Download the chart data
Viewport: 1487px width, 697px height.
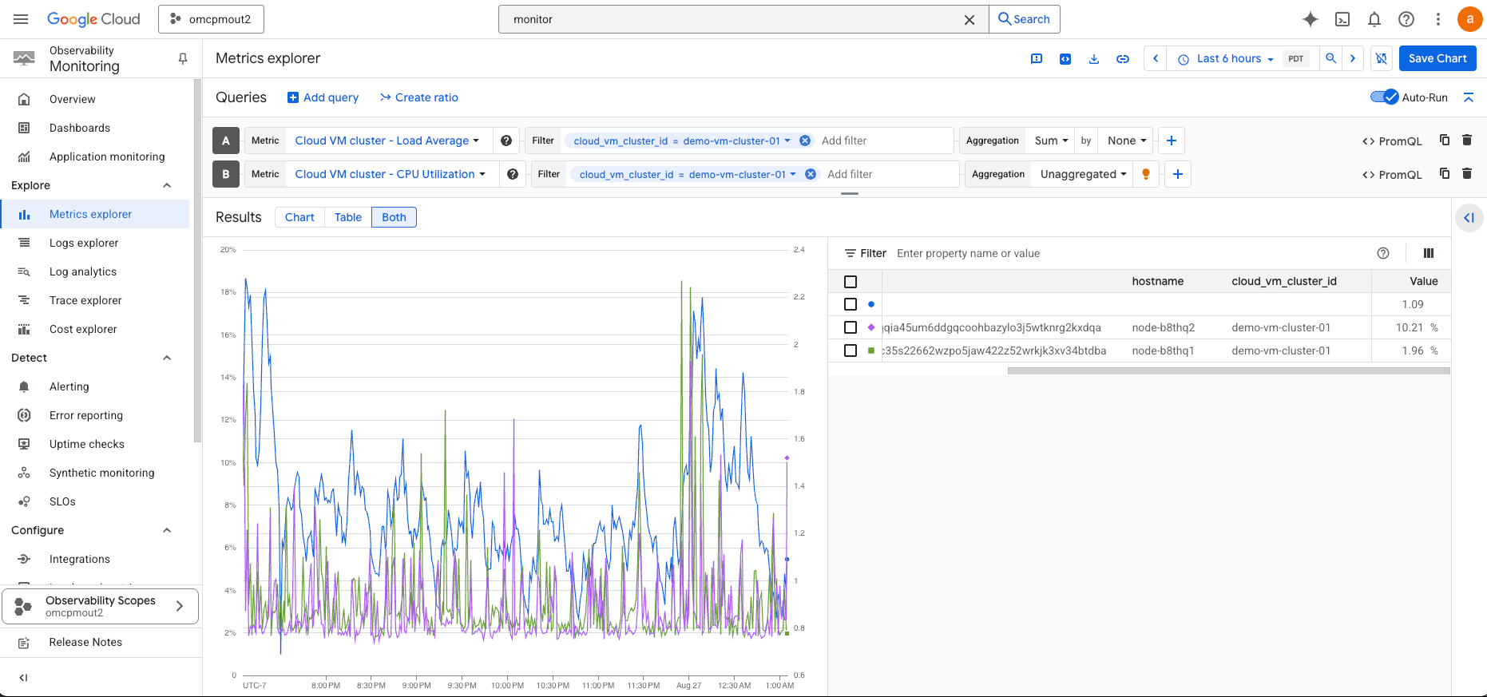[1094, 58]
